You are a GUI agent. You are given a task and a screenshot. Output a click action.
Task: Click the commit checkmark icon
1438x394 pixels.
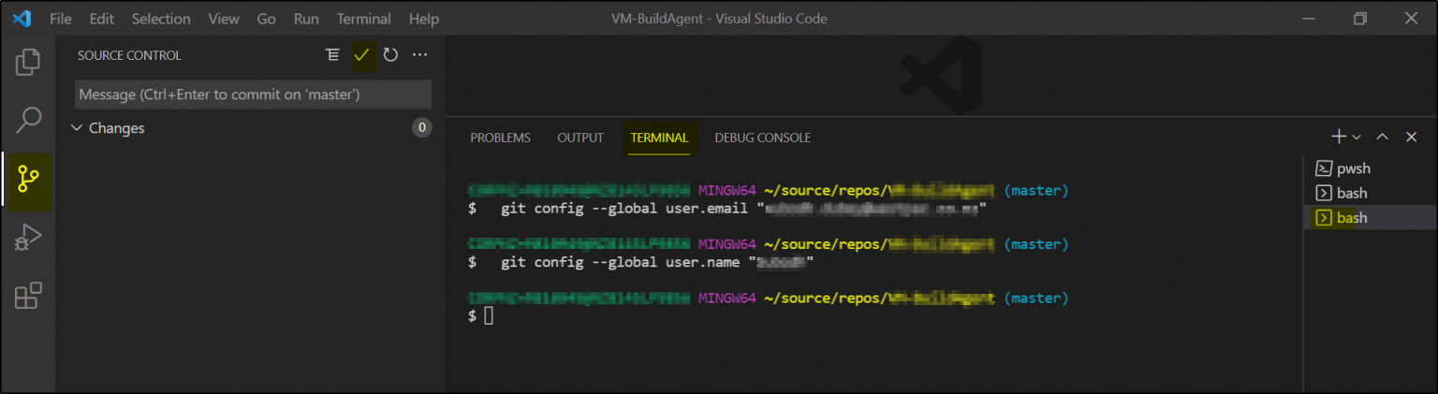click(x=361, y=55)
